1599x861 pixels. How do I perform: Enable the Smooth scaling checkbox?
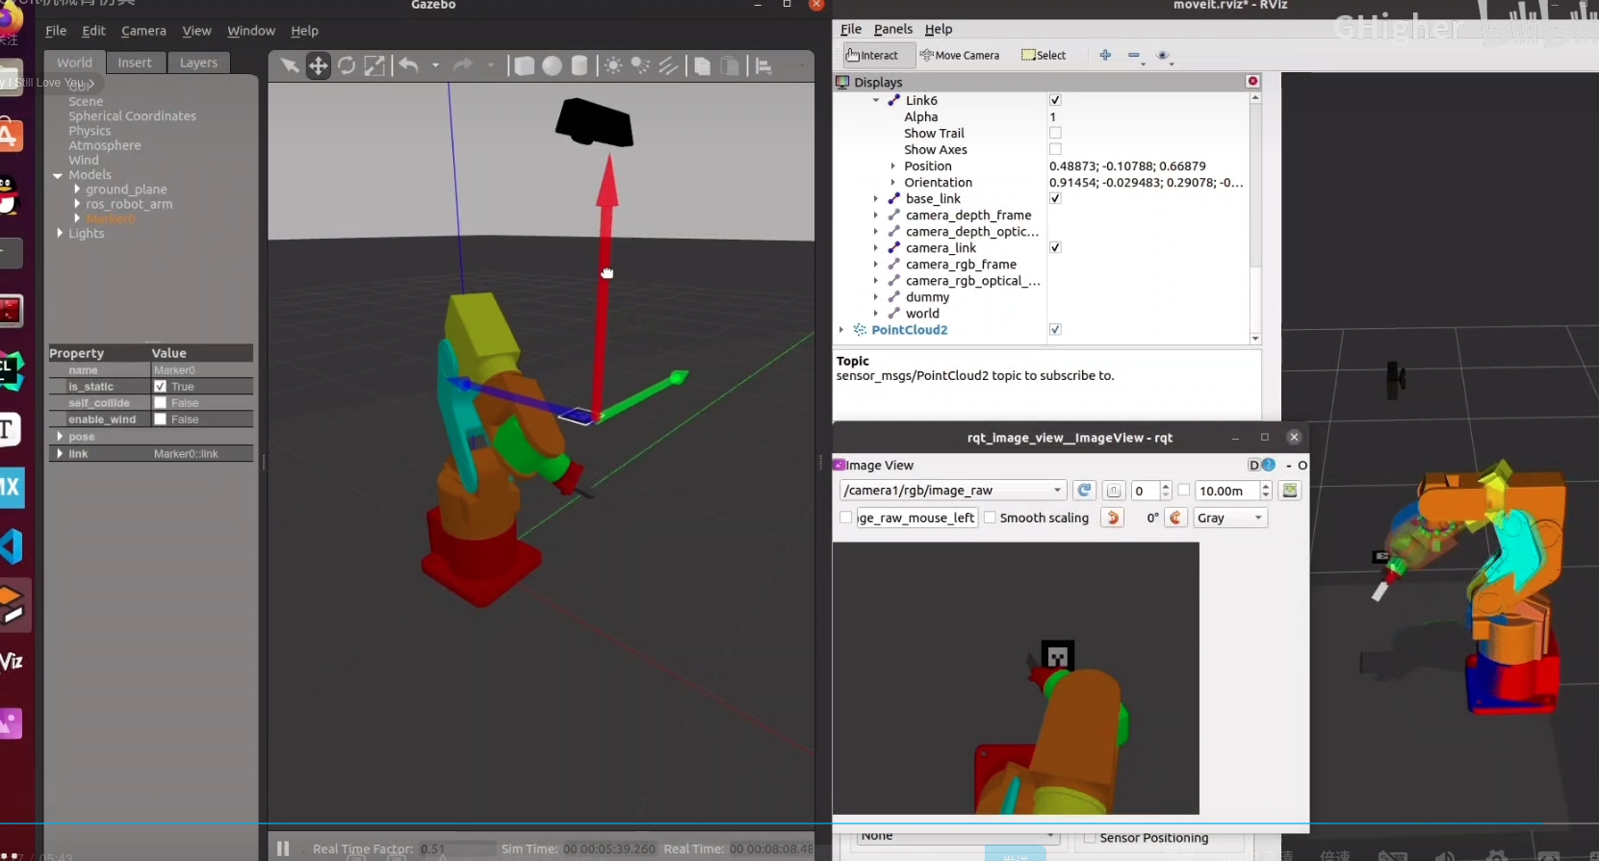point(990,518)
